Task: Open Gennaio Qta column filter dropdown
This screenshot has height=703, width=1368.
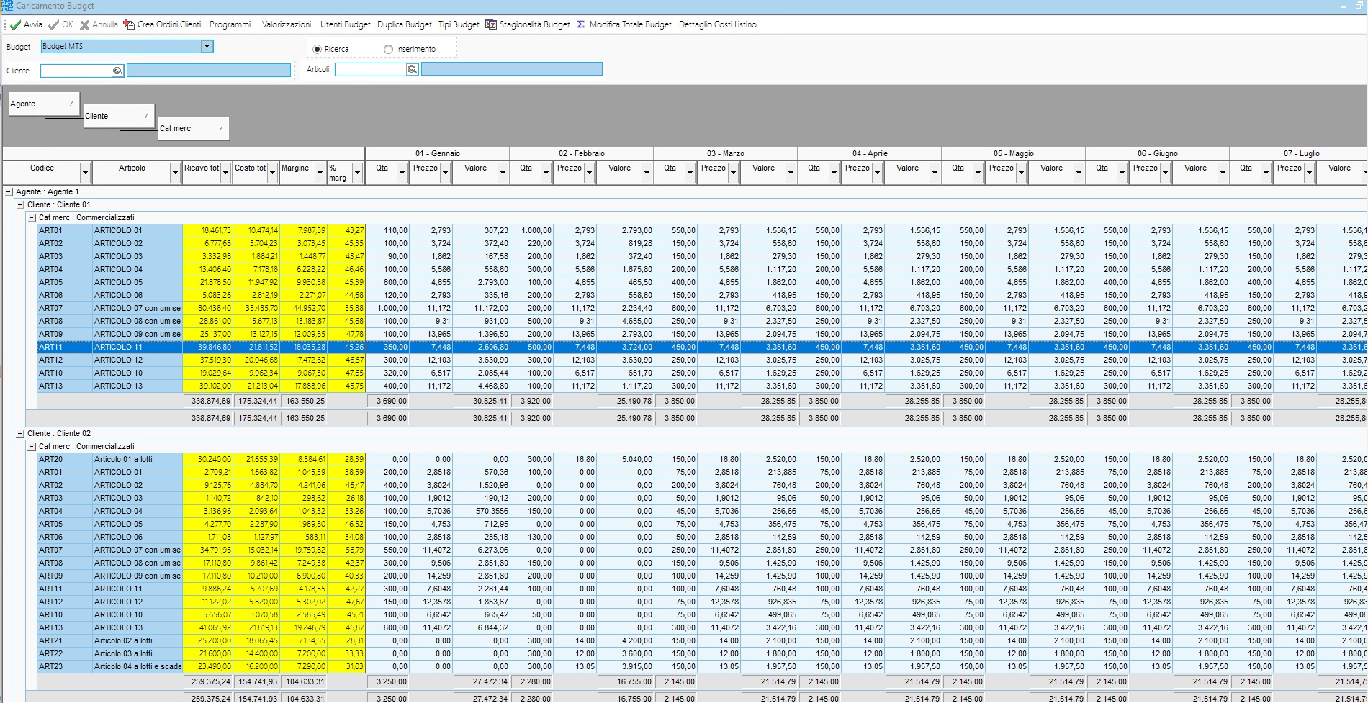Action: click(402, 173)
